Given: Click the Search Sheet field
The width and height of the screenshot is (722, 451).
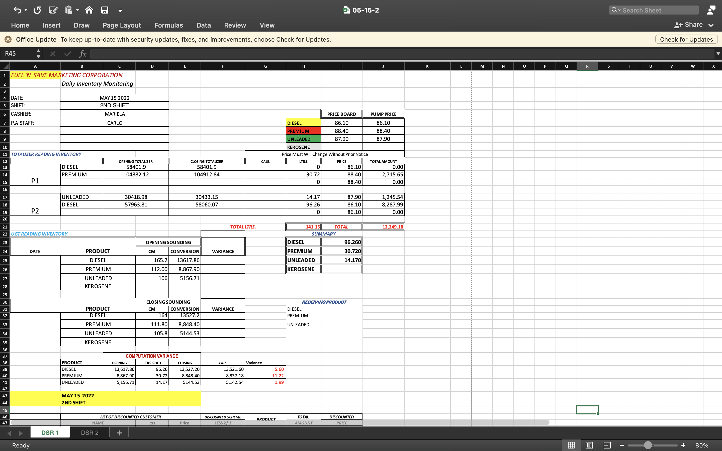Looking at the screenshot, I should [x=653, y=10].
